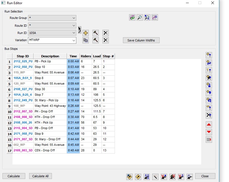This screenshot has width=229, height=182.
Task: Click the Way Point: 43 Highway cell
Action: coord(50,106)
